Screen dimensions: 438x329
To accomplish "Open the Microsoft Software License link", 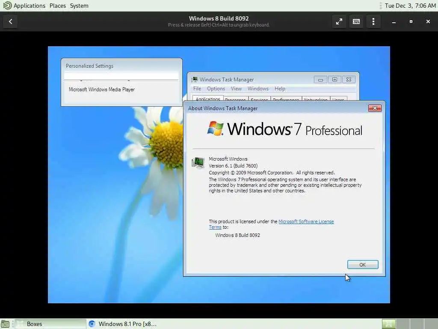I will (x=306, y=221).
